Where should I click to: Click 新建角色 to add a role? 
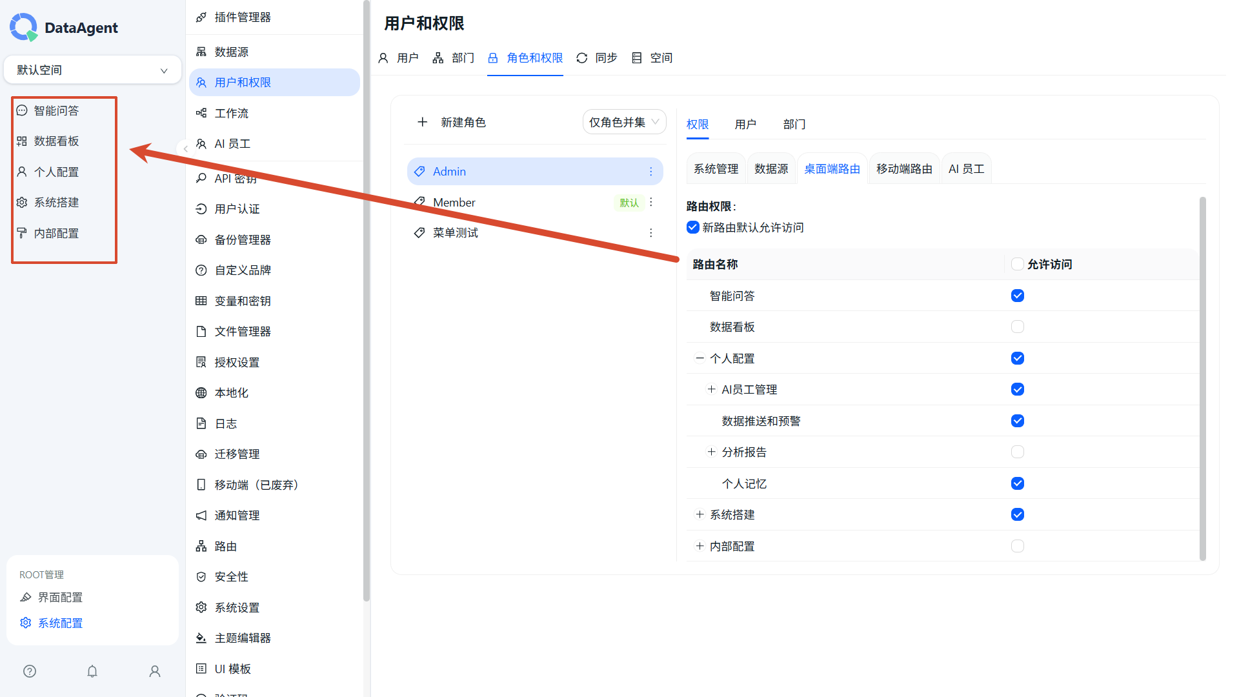coord(451,122)
